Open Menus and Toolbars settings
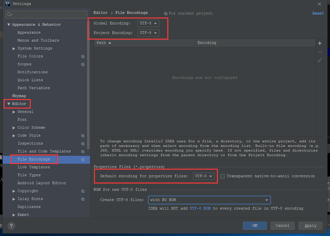Image resolution: width=330 pixels, height=236 pixels. tap(38, 40)
